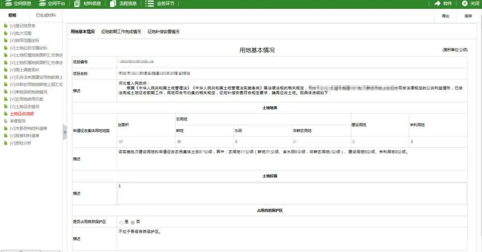482x252 pixels.
Task: Open the red 土地征收说明 item
Action: point(22,114)
